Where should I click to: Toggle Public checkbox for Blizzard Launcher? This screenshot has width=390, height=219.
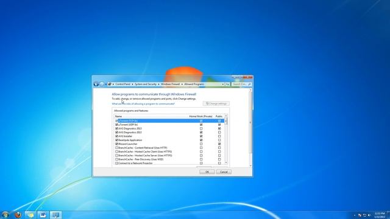(219, 144)
